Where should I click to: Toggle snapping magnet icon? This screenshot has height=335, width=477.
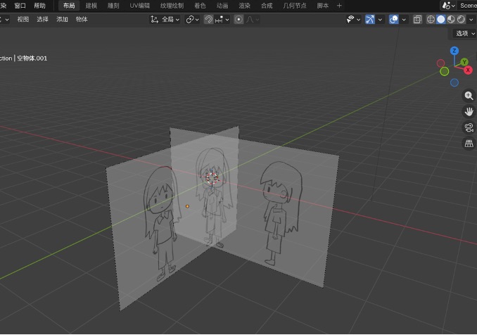(x=208, y=20)
